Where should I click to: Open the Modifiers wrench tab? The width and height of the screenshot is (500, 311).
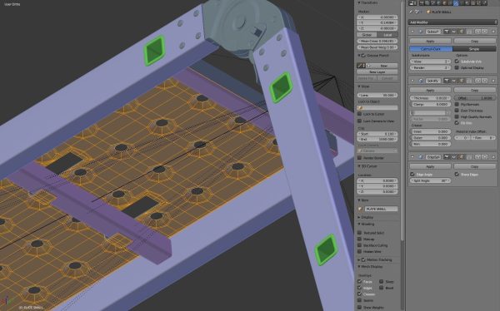(456, 2)
